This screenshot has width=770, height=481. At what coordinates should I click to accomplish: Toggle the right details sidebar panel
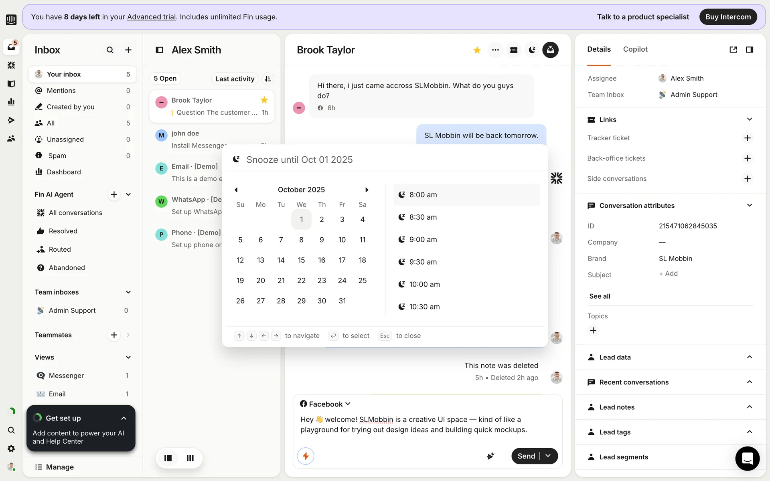(749, 50)
